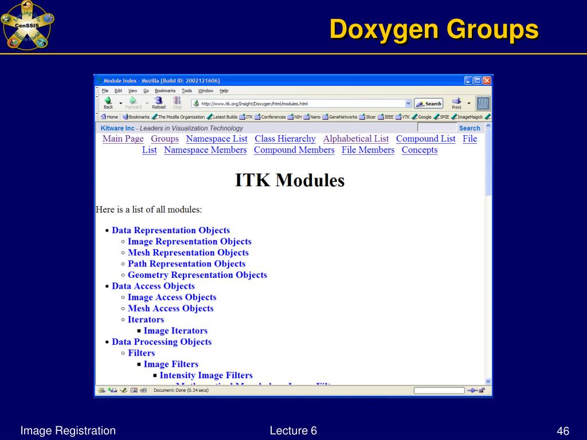Open the Tools menu
The height and width of the screenshot is (440, 587).
[x=187, y=91]
